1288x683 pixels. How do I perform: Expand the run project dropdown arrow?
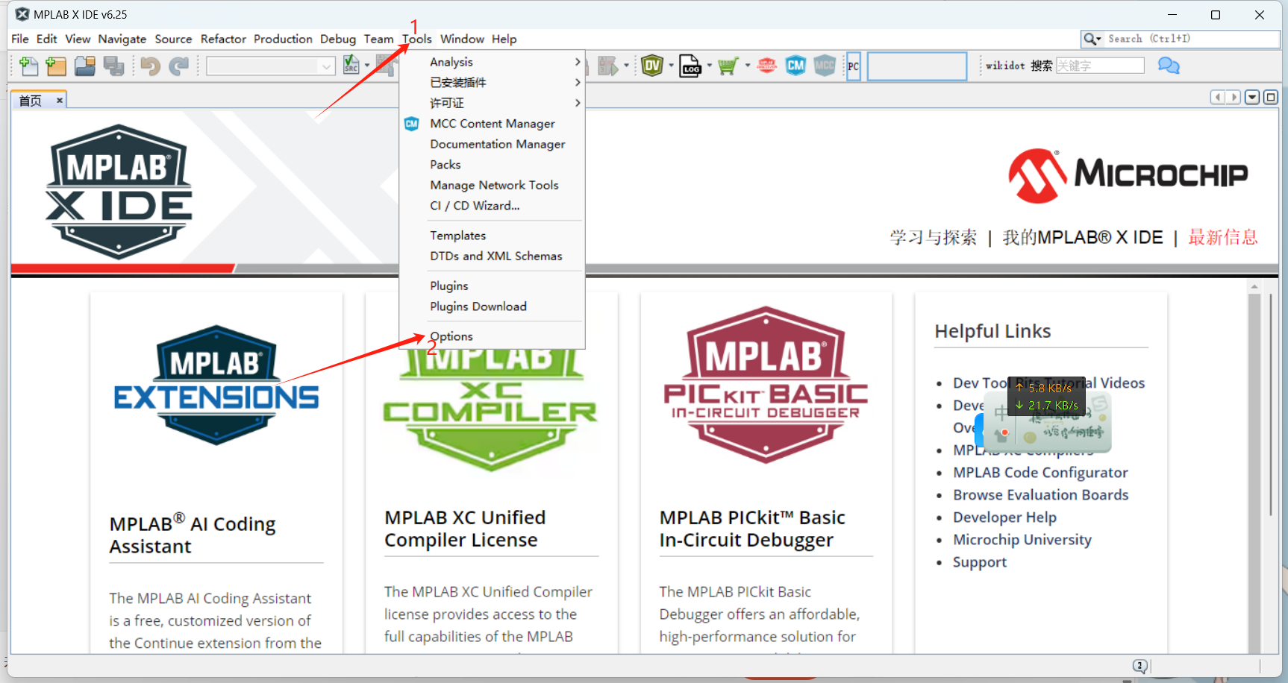point(625,66)
